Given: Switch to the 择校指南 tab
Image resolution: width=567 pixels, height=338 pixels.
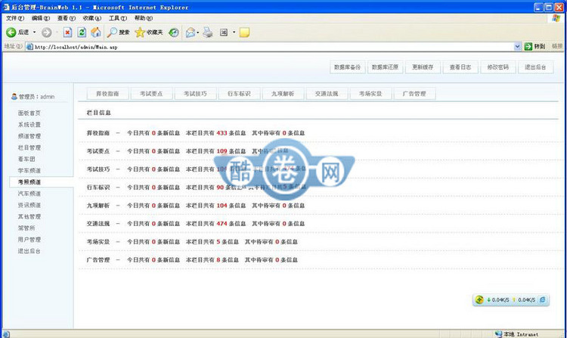Looking at the screenshot, I should pos(107,94).
